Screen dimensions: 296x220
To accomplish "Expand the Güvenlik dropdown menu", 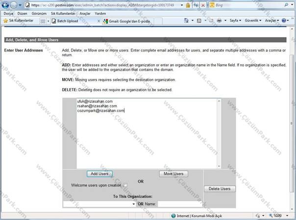I will 253,21.
